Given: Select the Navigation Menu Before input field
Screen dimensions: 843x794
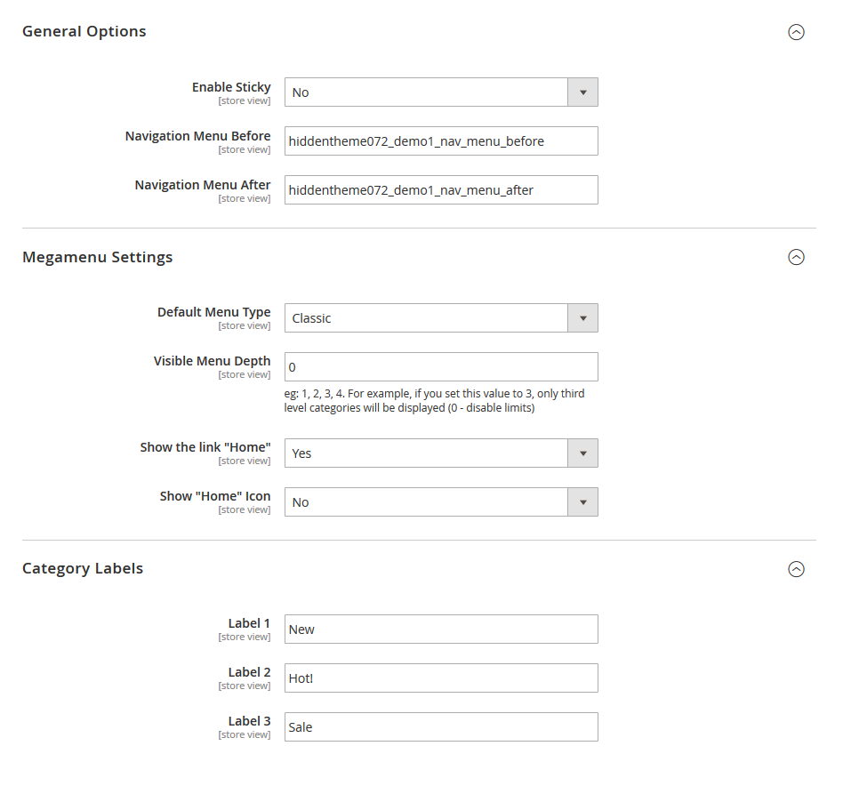Looking at the screenshot, I should pyautogui.click(x=440, y=140).
